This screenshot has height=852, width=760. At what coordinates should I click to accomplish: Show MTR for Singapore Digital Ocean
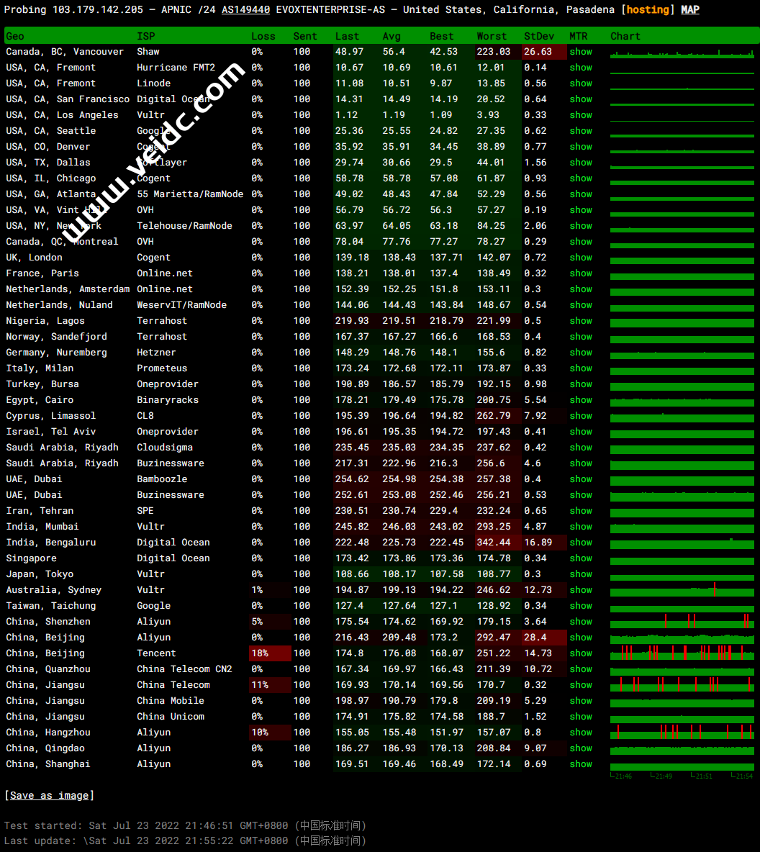581,558
